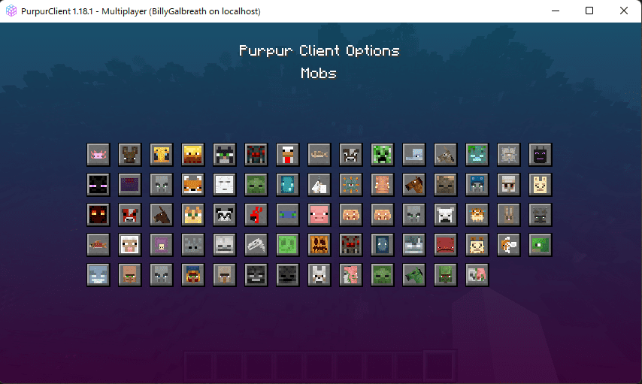The image size is (642, 384).
Task: Click the white ghast face icon
Action: pos(225,184)
